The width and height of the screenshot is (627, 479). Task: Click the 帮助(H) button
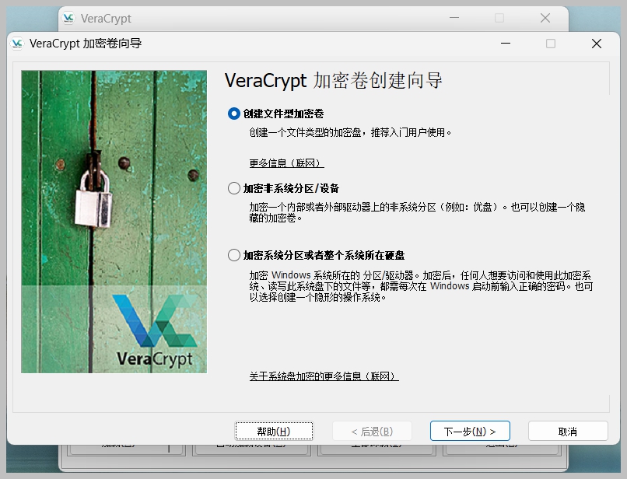pos(274,432)
